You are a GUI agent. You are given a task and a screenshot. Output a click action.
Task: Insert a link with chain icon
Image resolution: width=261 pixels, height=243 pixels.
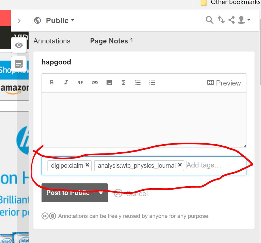click(x=95, y=83)
